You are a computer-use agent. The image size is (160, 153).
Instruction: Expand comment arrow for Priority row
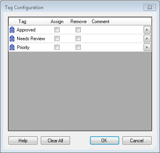click(147, 47)
